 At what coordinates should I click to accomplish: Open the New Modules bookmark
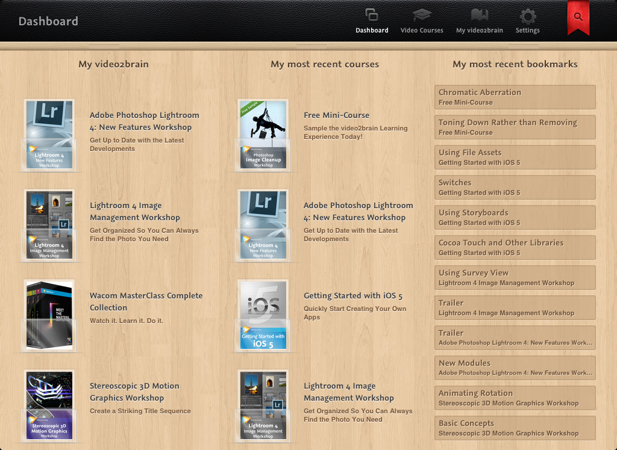(515, 368)
